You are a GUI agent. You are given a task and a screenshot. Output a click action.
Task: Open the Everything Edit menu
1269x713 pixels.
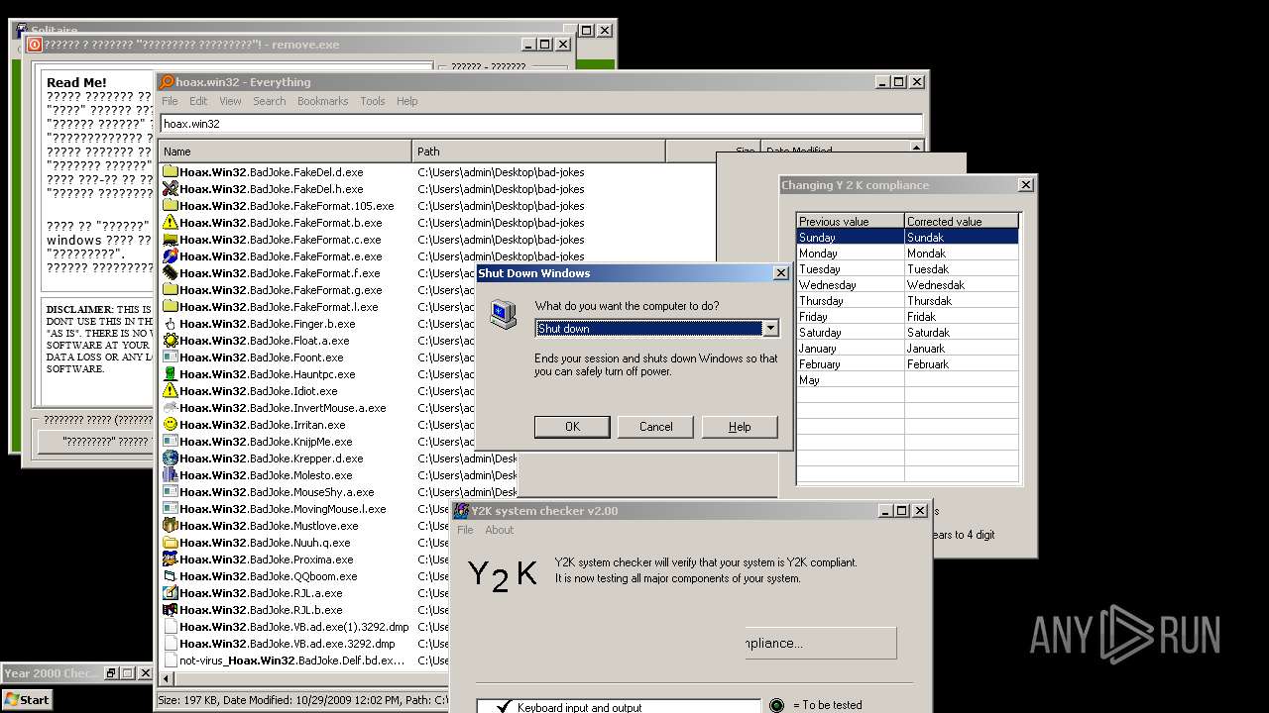(x=198, y=101)
